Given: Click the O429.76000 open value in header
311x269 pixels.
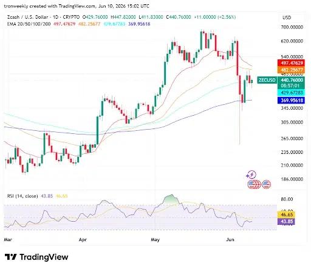Looking at the screenshot, I should point(95,17).
